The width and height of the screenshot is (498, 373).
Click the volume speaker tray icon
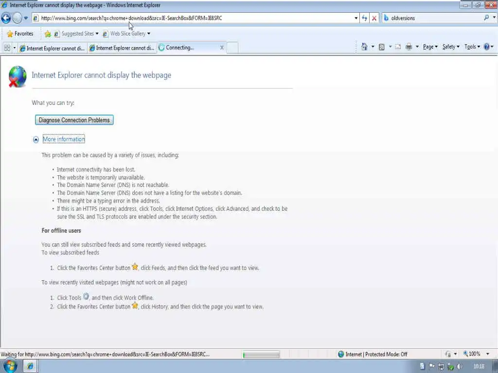coord(460,367)
